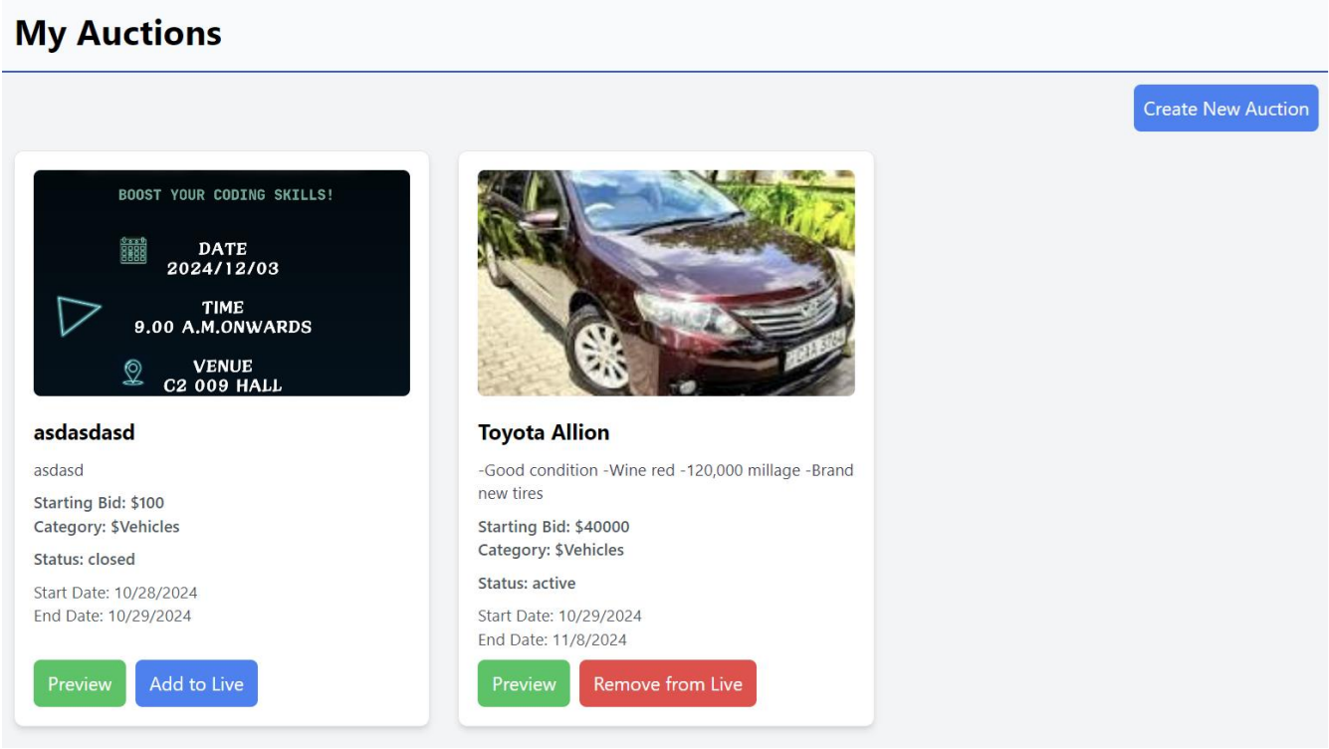This screenshot has width=1329, height=749.
Task: Click the Create New Auction button
Action: click(1225, 109)
